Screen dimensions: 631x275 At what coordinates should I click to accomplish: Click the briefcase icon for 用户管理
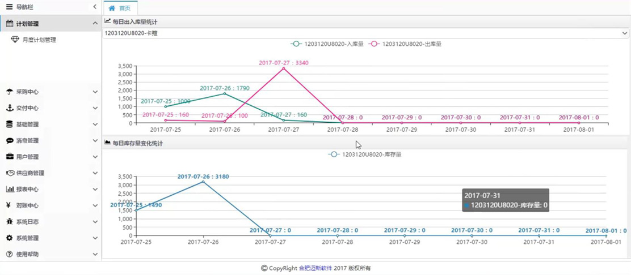(9, 157)
